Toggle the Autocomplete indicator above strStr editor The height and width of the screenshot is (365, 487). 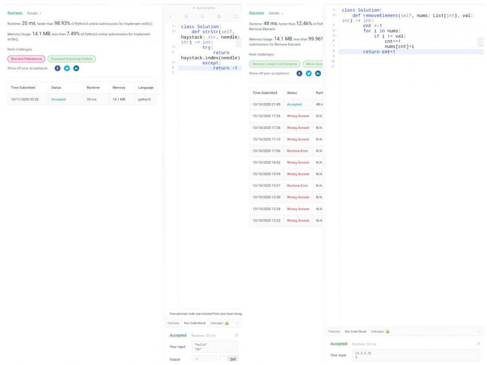(204, 8)
